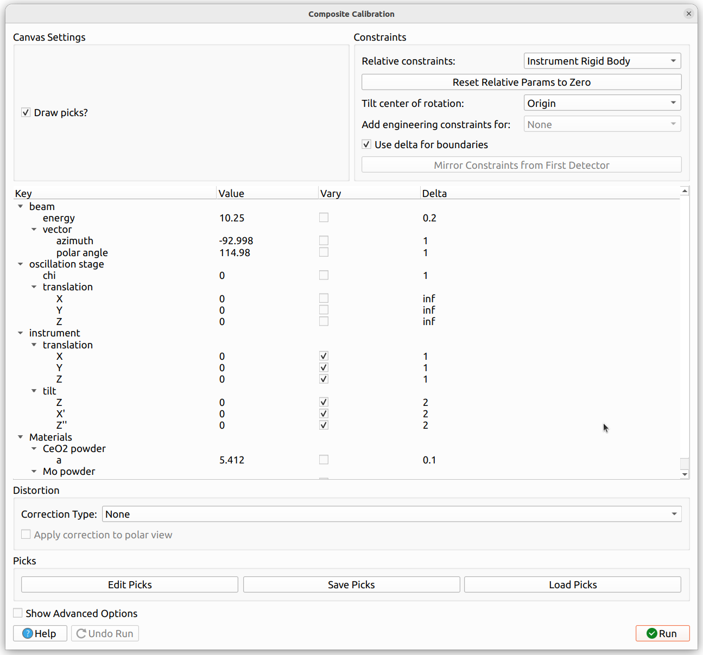This screenshot has height=655, width=703.
Task: Run the composite calibration
Action: pos(663,633)
